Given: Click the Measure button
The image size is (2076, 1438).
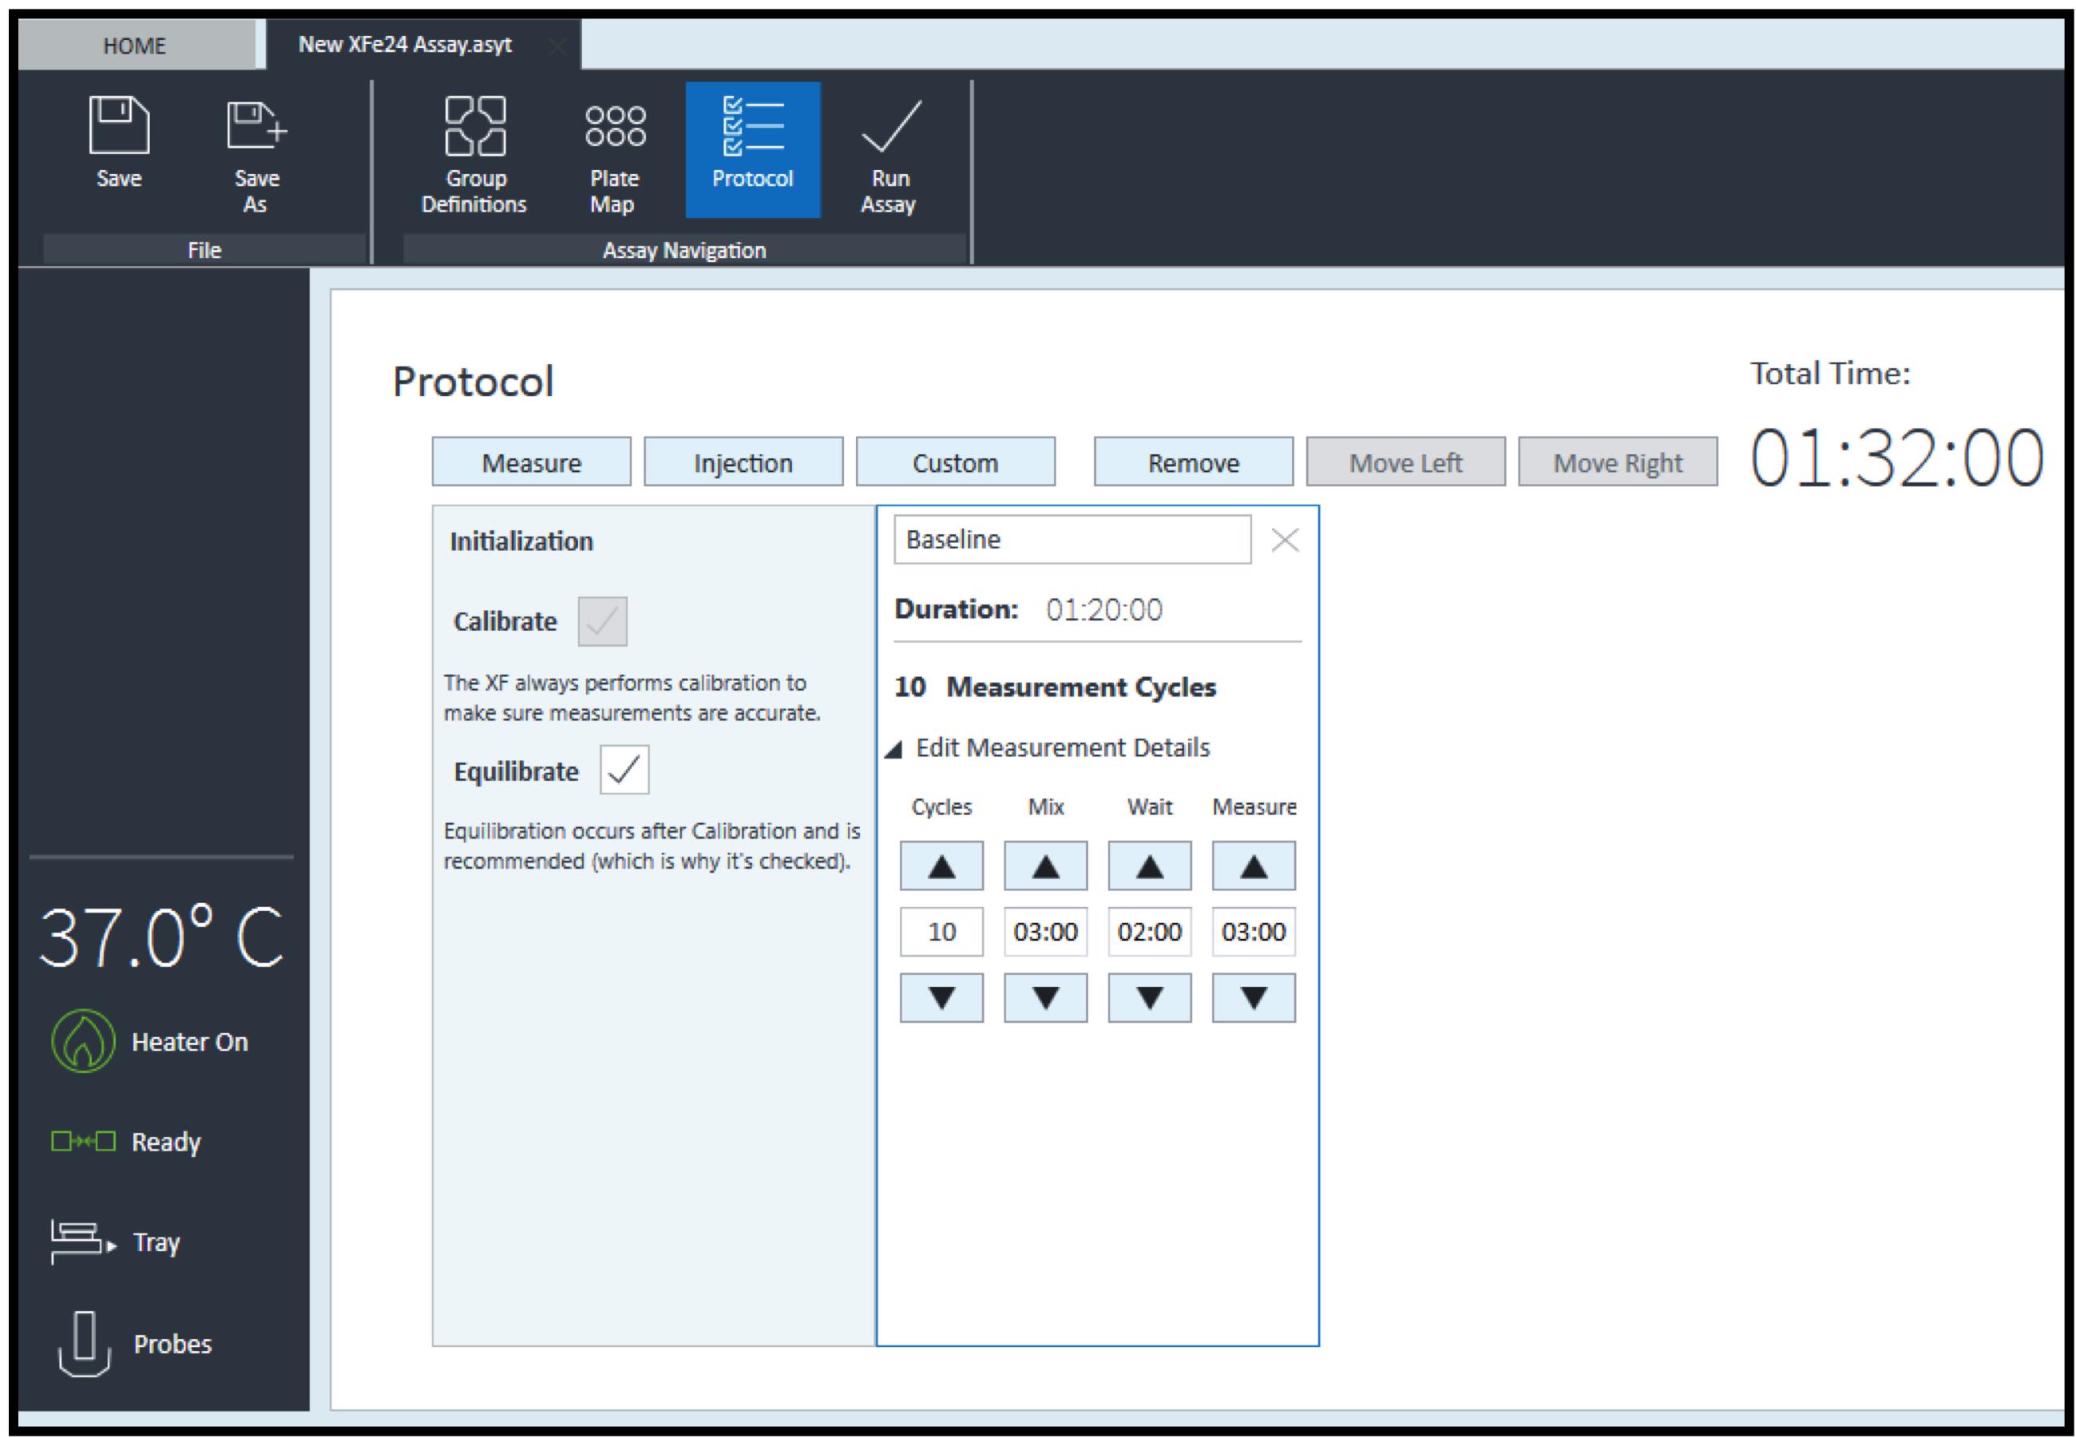Looking at the screenshot, I should pyautogui.click(x=532, y=462).
